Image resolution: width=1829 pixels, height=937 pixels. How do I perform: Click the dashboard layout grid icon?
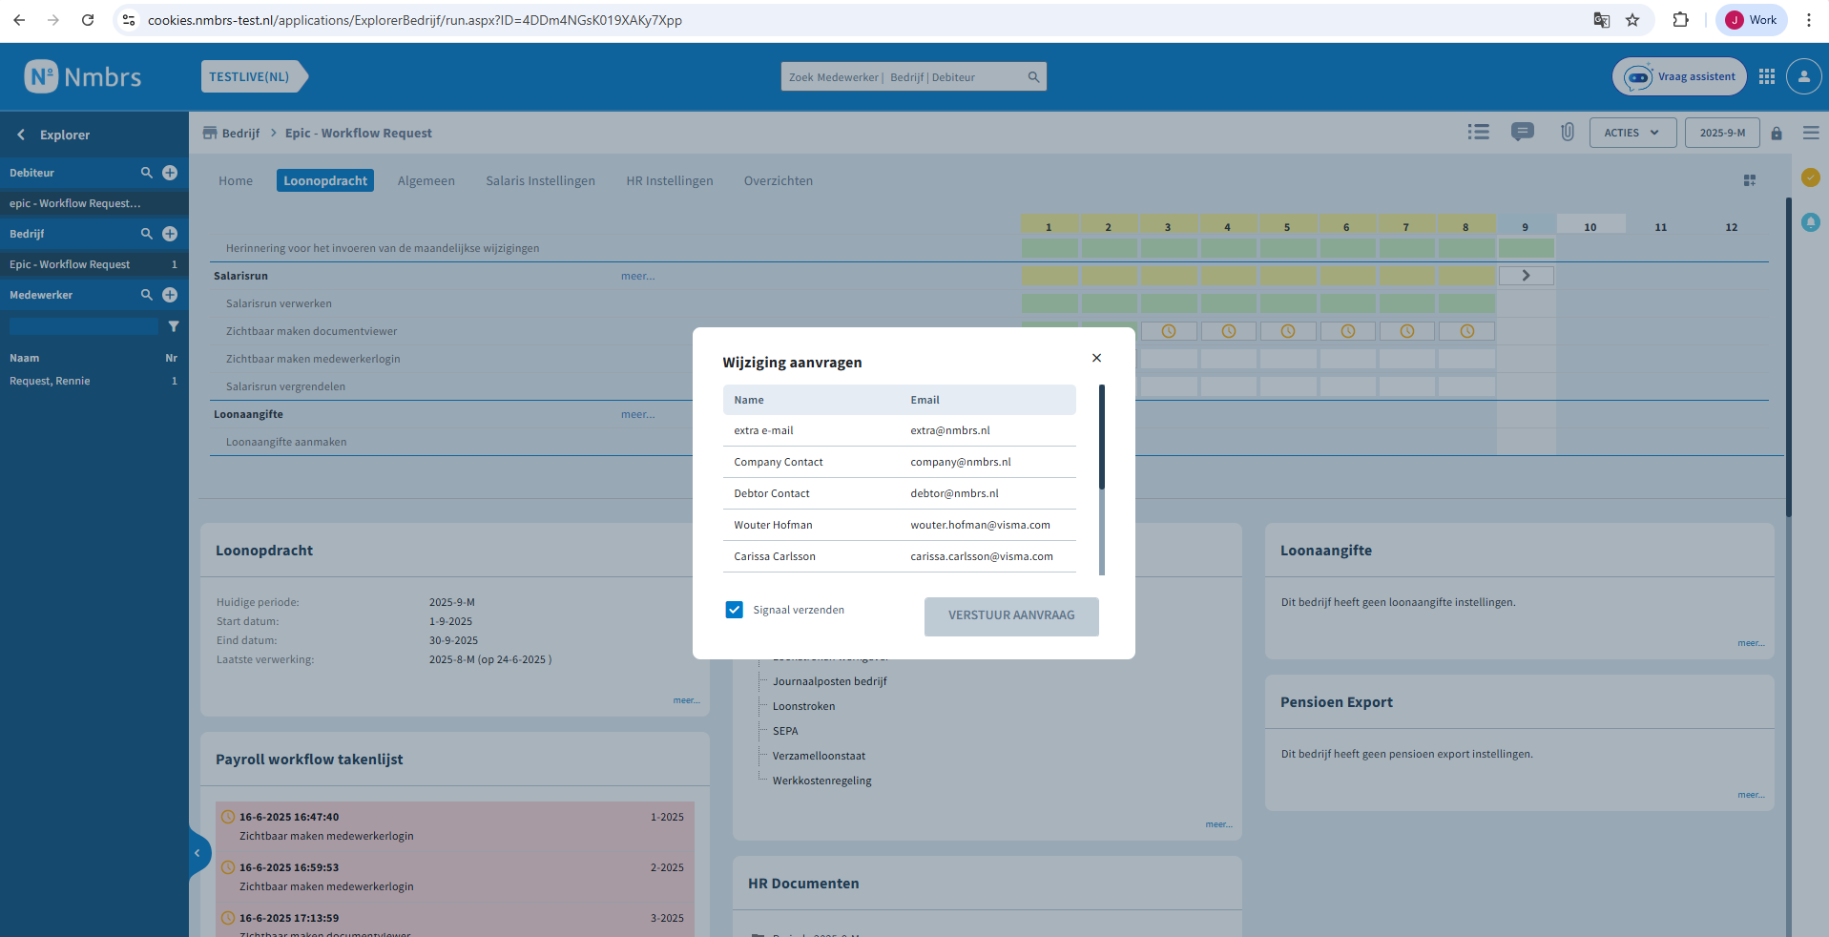[1750, 180]
